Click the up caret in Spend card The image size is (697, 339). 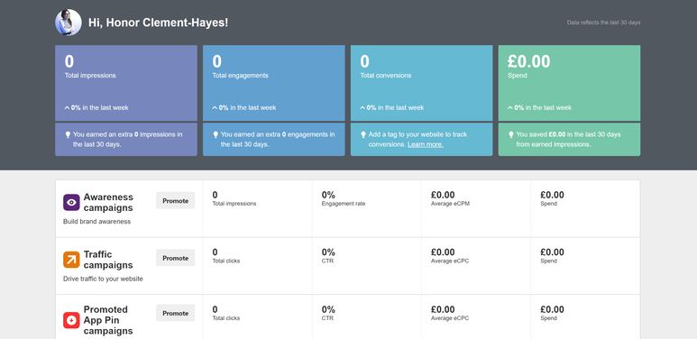(x=509, y=107)
